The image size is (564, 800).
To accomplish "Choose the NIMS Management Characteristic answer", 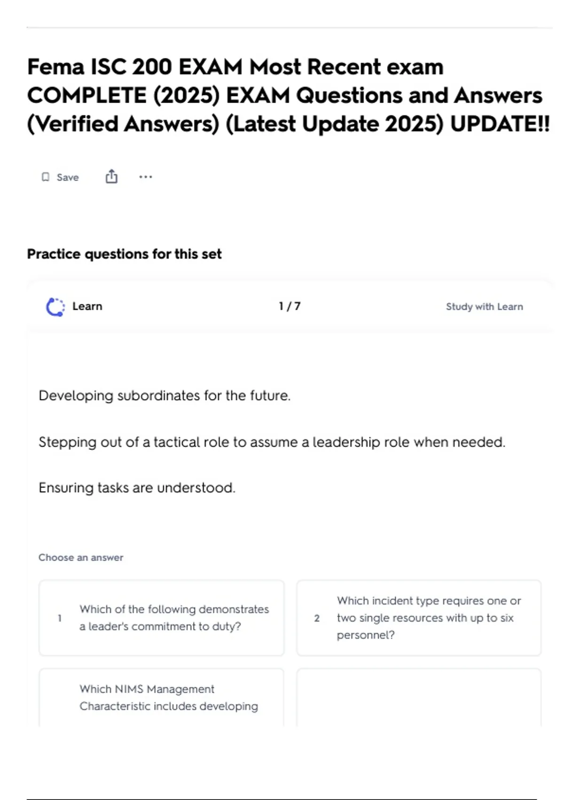I will click(162, 697).
